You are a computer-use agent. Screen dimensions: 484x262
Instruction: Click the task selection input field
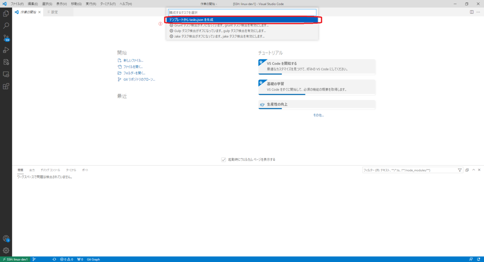(242, 12)
